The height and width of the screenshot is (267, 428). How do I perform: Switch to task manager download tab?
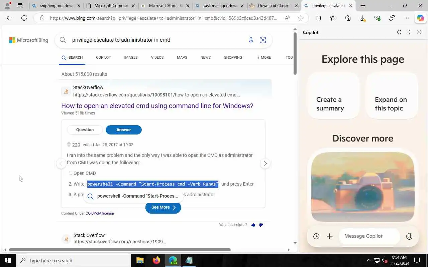[x=220, y=6]
